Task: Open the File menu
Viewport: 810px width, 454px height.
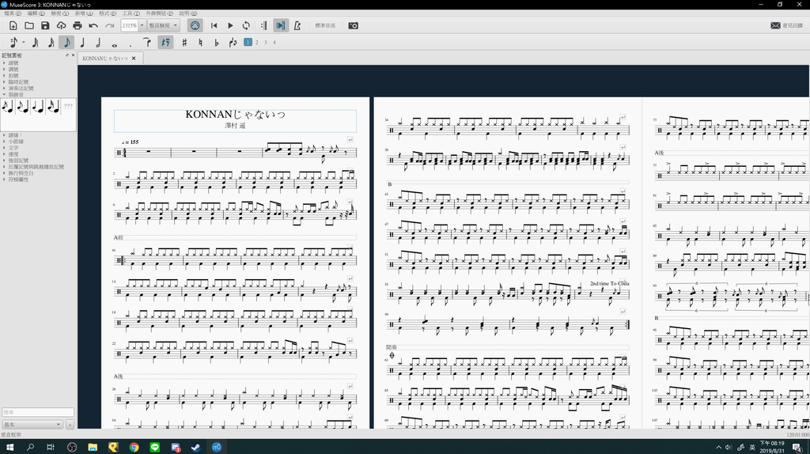Action: [x=13, y=13]
